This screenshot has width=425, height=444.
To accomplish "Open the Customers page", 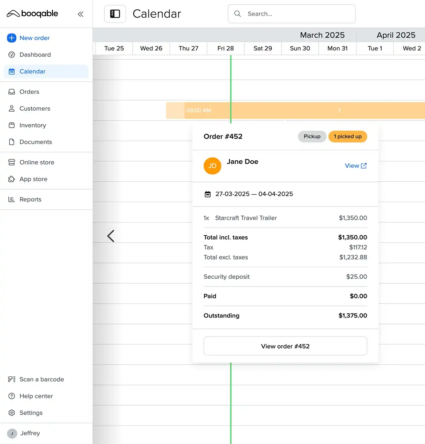I will [x=35, y=109].
